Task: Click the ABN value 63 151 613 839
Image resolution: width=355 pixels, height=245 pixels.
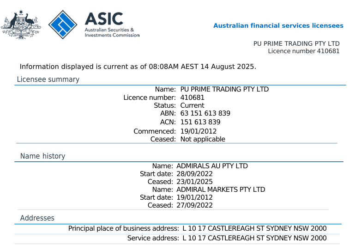Action: (x=205, y=113)
